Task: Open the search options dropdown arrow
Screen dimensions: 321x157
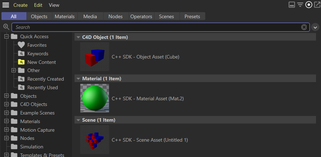Action: 315,27
